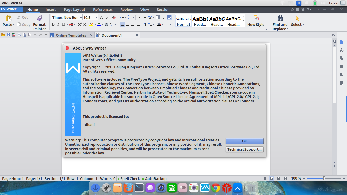Apply subscript formatting

coord(85,24)
